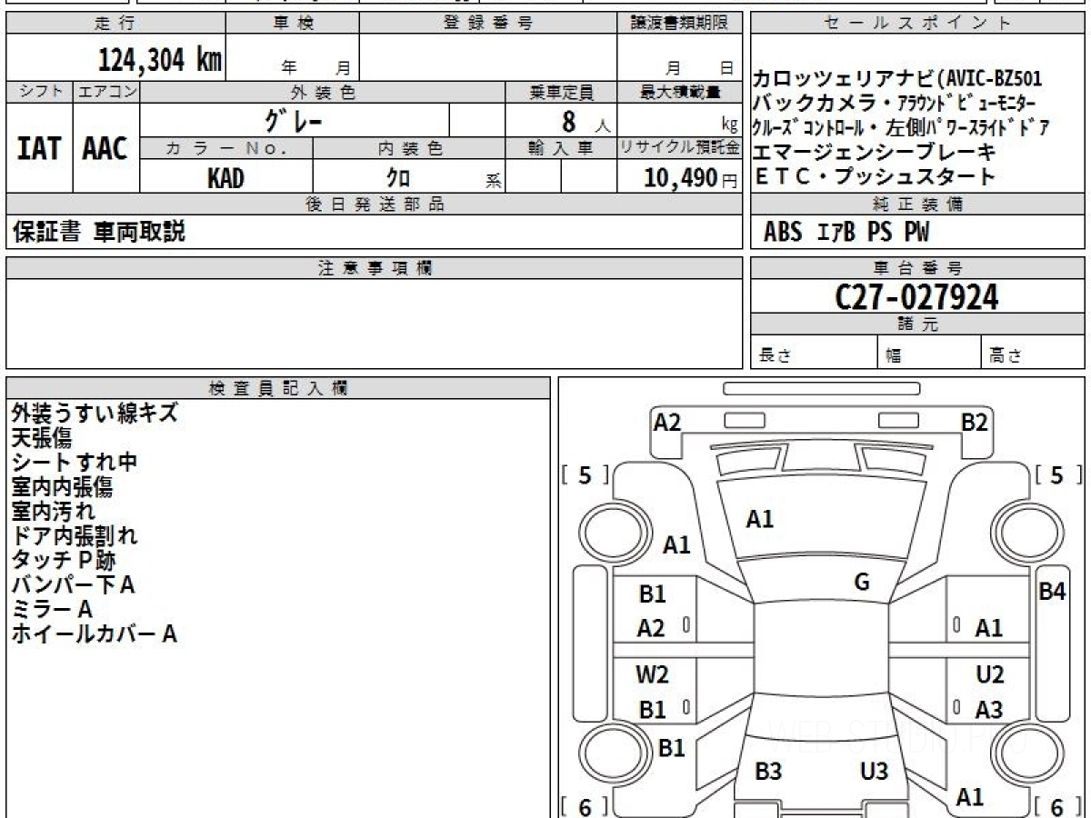Select the 天張傷 inspector note
Screen dimensions: 1091x818
pos(41,437)
